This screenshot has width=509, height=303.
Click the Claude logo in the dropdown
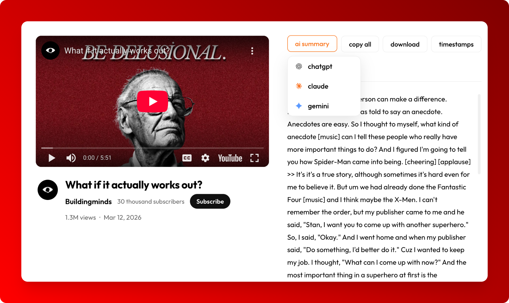299,86
